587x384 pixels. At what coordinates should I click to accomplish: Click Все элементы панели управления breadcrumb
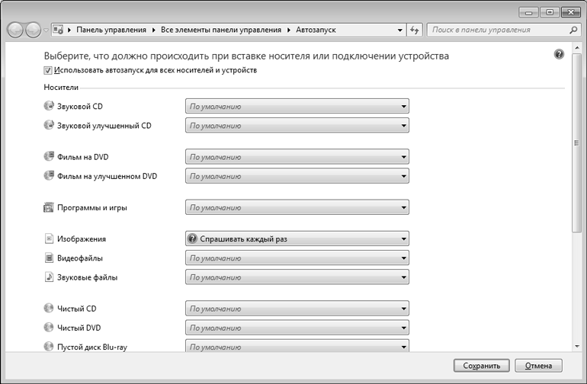click(x=221, y=30)
